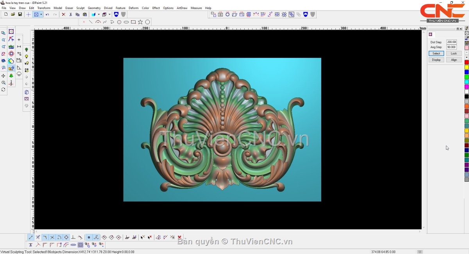Viewport: 469px width, 254px height.
Task: Select the green abc text tool
Action: coord(11,47)
